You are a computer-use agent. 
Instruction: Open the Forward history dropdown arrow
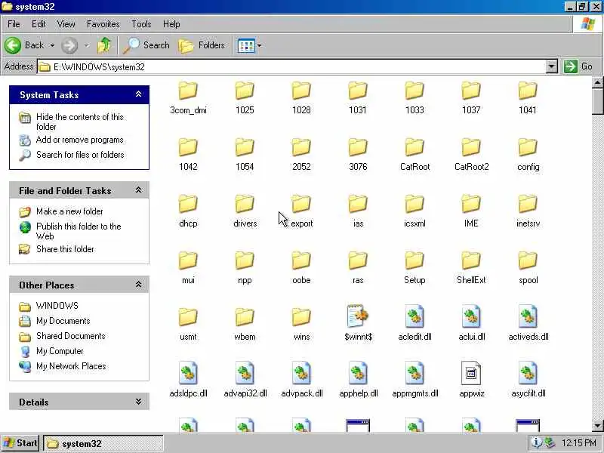87,45
